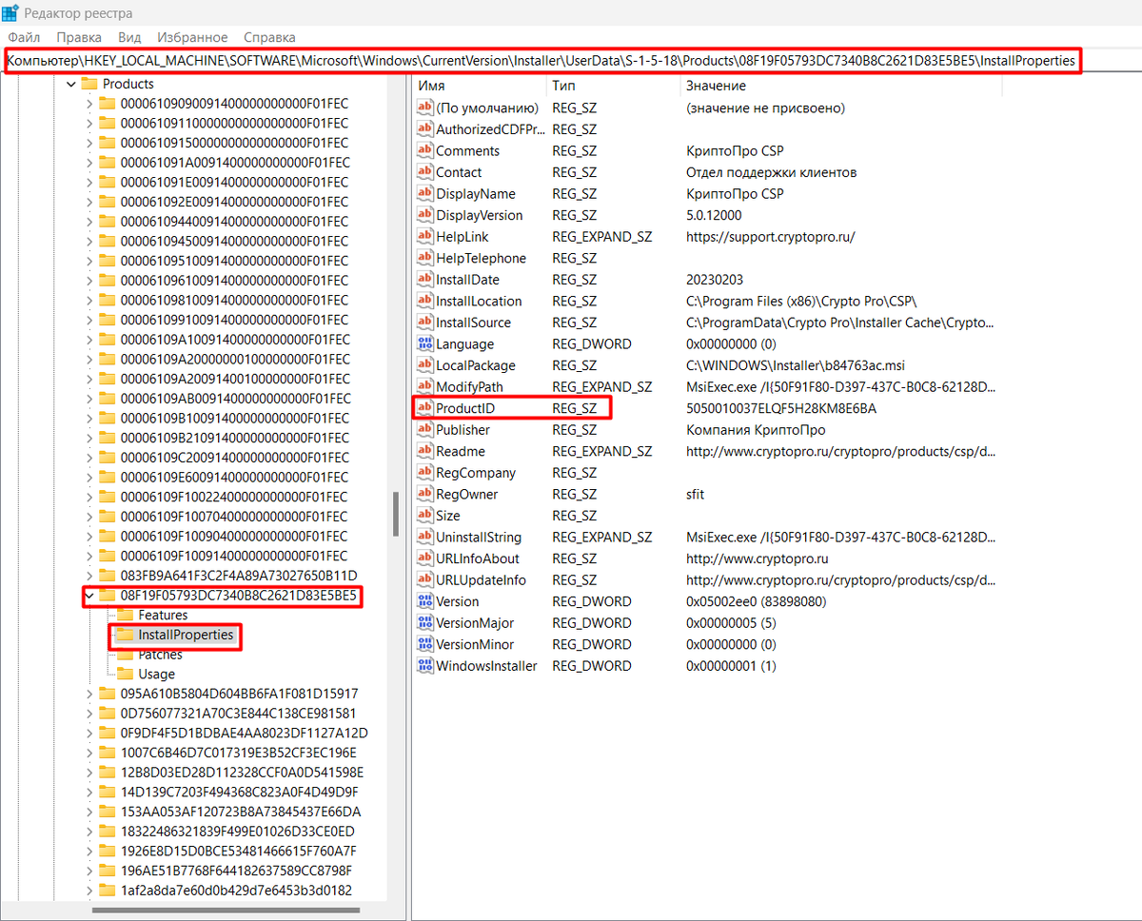Click string icon of HelpLink value
This screenshot has width=1142, height=921.
click(x=425, y=237)
